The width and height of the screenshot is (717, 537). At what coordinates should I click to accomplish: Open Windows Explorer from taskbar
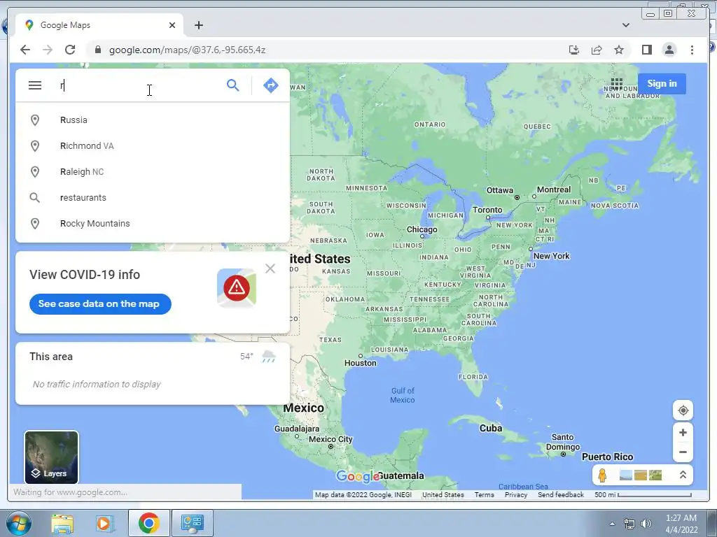[62, 523]
